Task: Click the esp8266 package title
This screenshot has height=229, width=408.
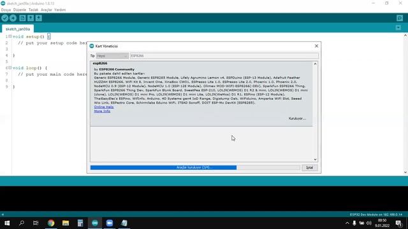Action: (x=100, y=64)
